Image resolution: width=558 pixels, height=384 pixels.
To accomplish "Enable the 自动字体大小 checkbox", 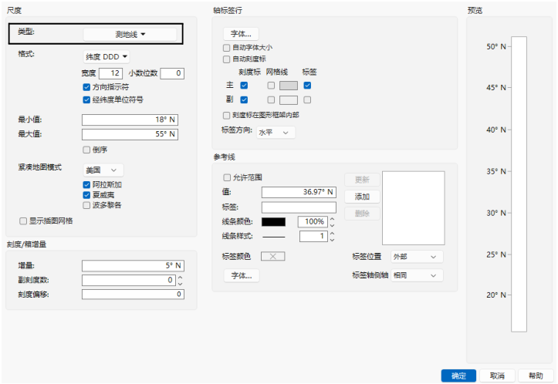I will [x=226, y=48].
